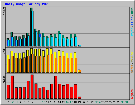Click day 18 on the date axis

pos(75,102)
